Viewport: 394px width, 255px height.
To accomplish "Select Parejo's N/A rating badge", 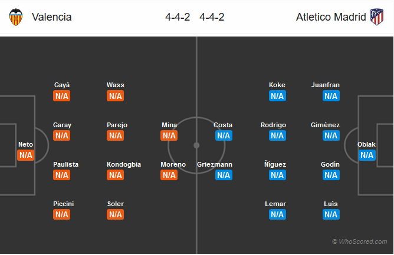I will tap(116, 135).
